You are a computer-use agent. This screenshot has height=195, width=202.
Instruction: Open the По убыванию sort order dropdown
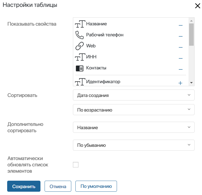(133, 145)
